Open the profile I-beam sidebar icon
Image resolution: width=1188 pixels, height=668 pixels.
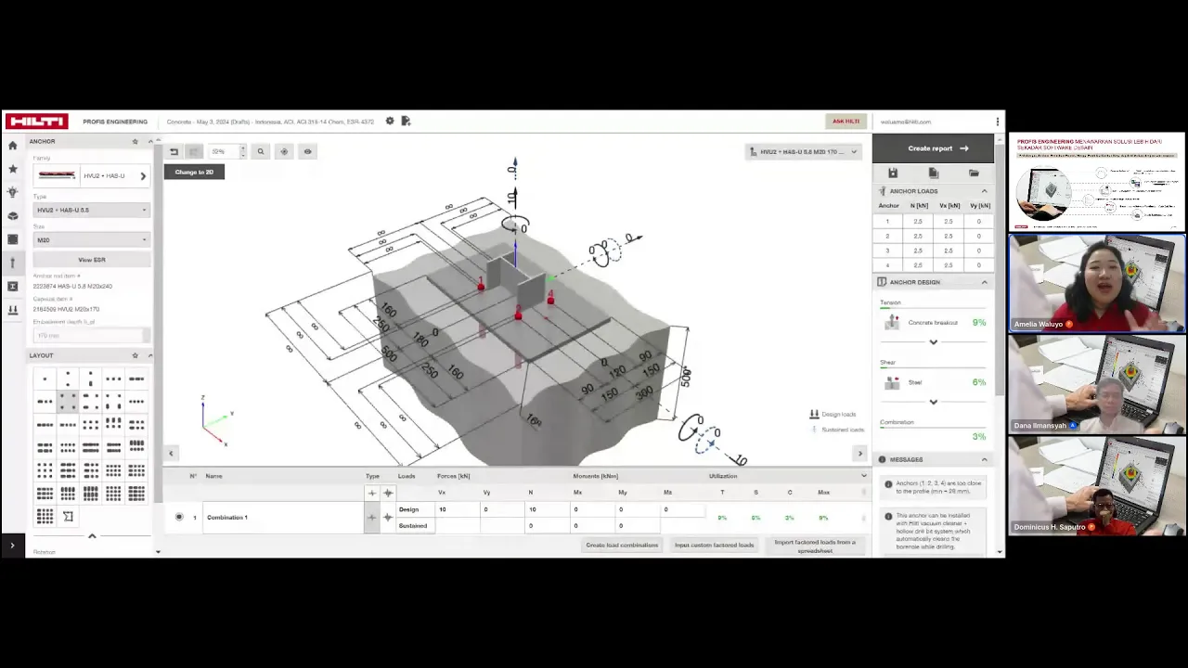[x=13, y=286]
